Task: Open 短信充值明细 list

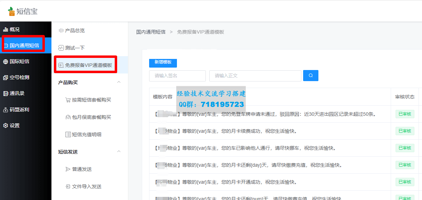Action: [x=86, y=134]
